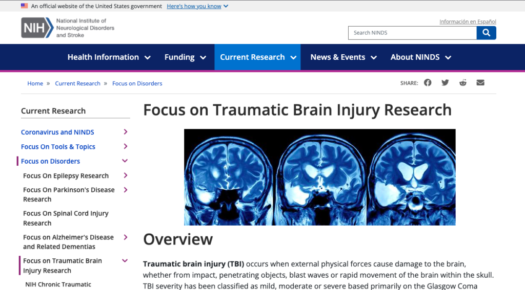Open Información en Español link
Image resolution: width=525 pixels, height=290 pixels.
[468, 21]
